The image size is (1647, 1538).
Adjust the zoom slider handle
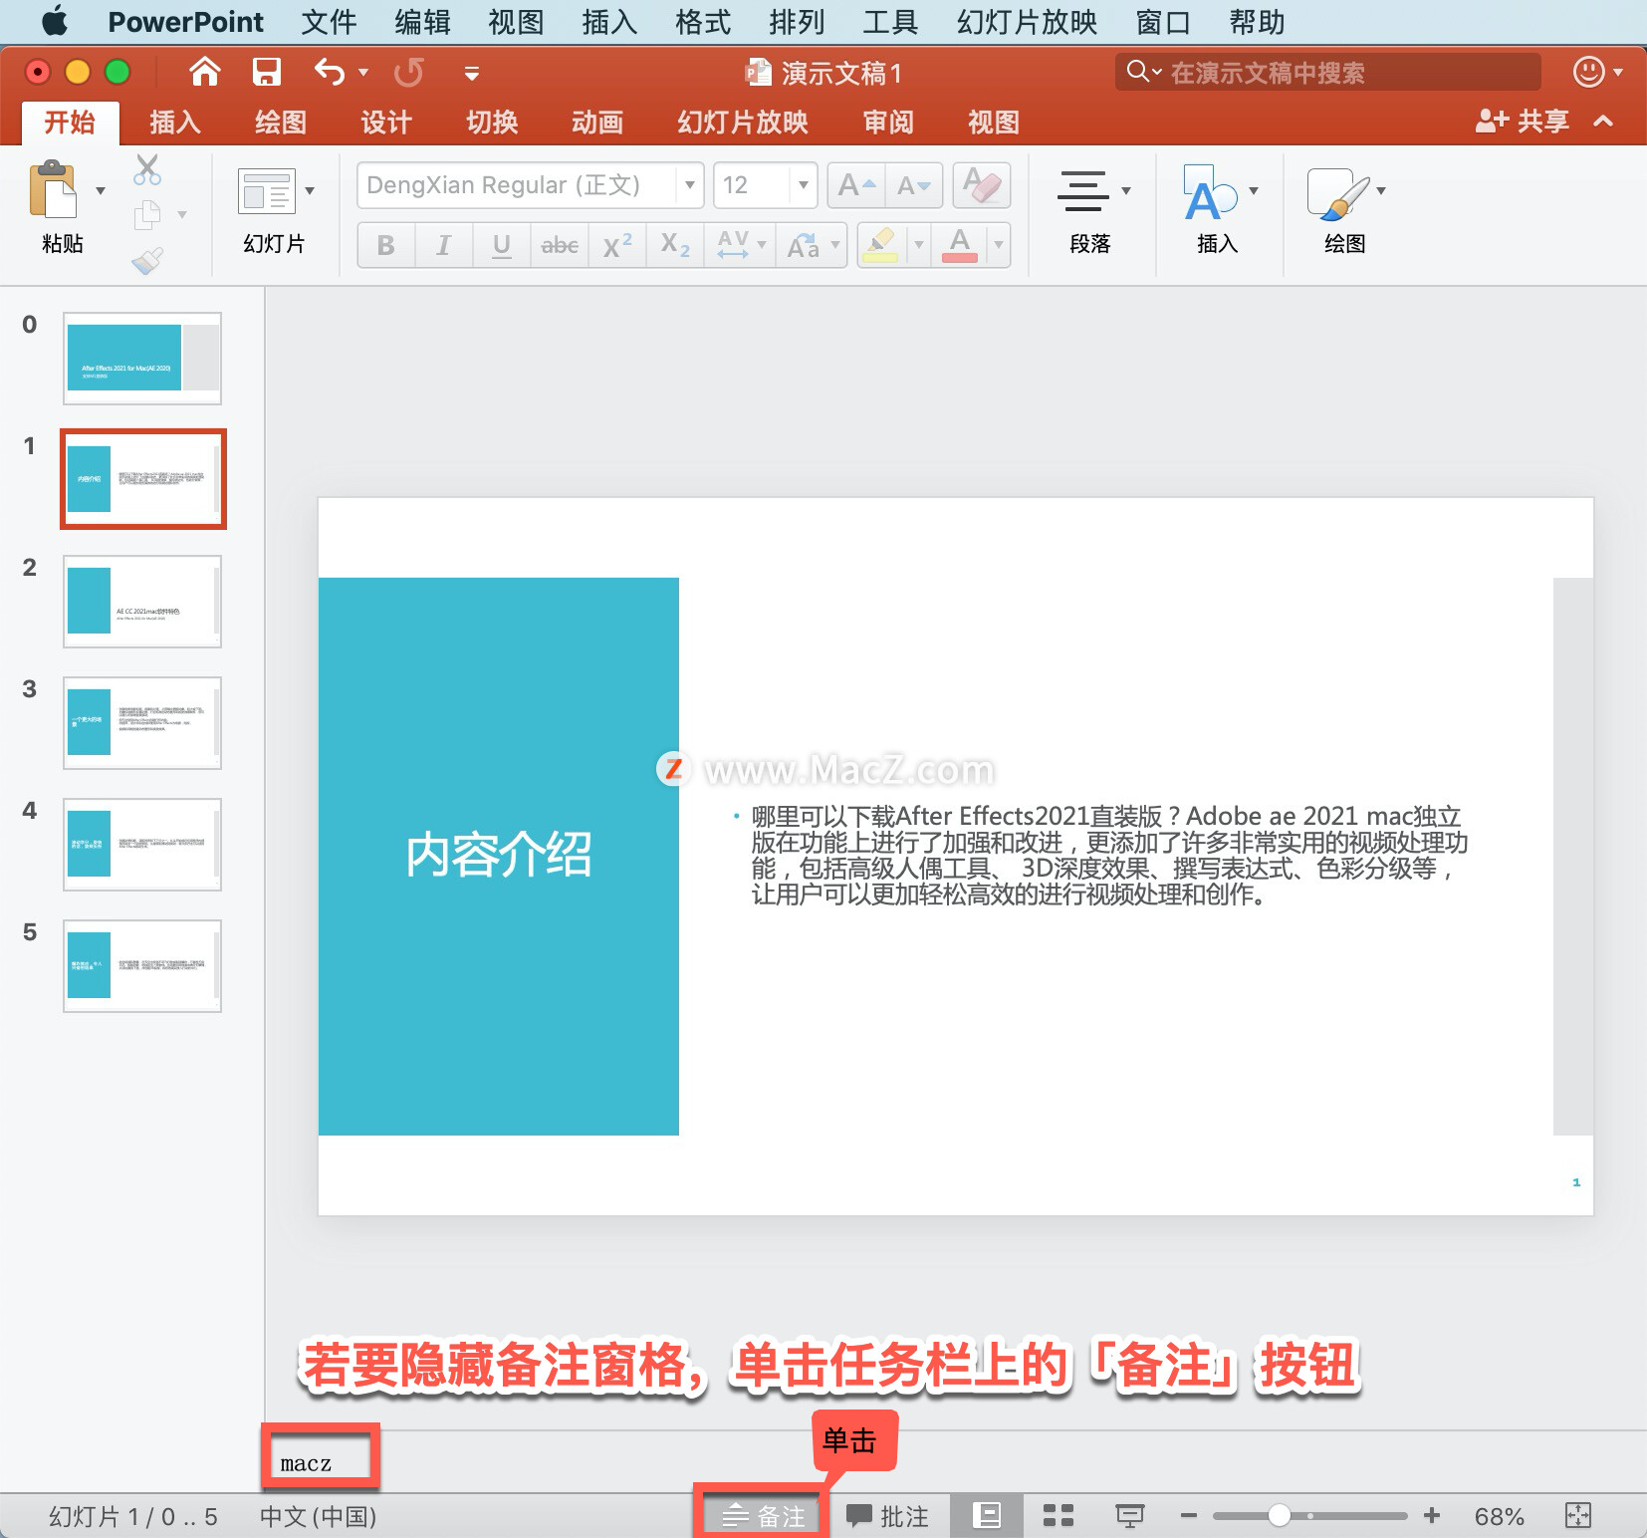coord(1280,1515)
